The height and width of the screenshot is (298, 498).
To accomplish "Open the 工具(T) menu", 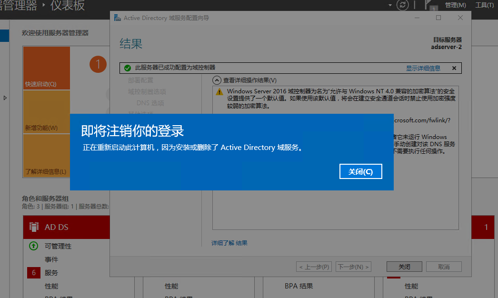I will click(x=485, y=5).
